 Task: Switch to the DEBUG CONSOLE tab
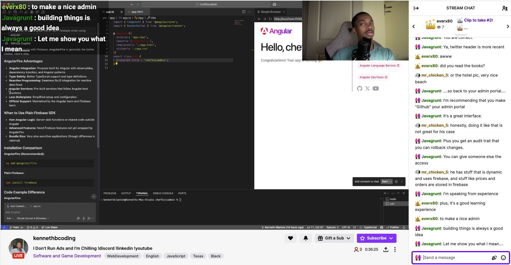163,193
